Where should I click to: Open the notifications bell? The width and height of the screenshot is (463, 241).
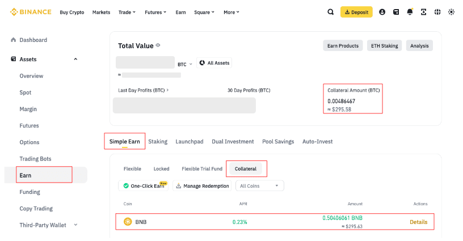click(410, 12)
